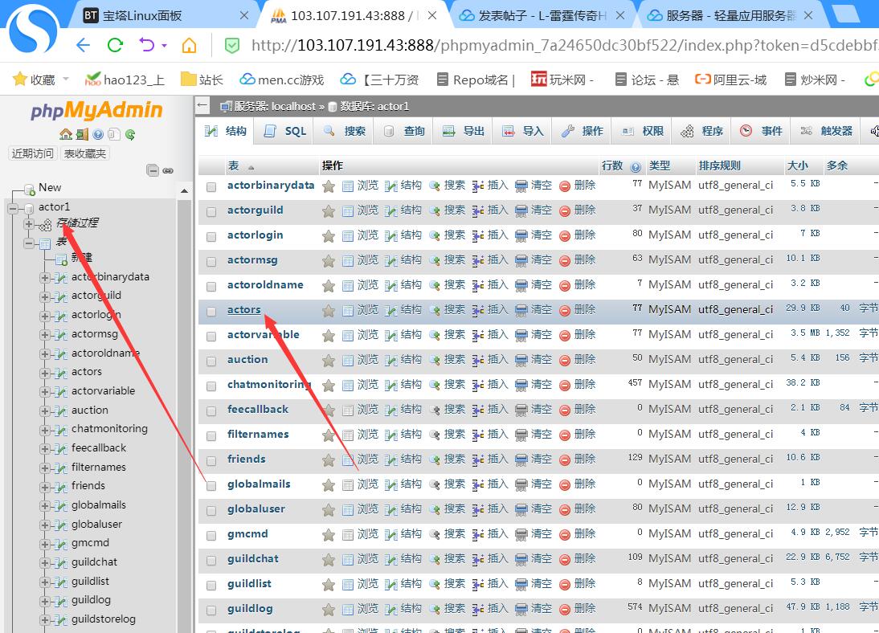Click the empty icon for auction row
879x633 pixels.
coord(521,361)
